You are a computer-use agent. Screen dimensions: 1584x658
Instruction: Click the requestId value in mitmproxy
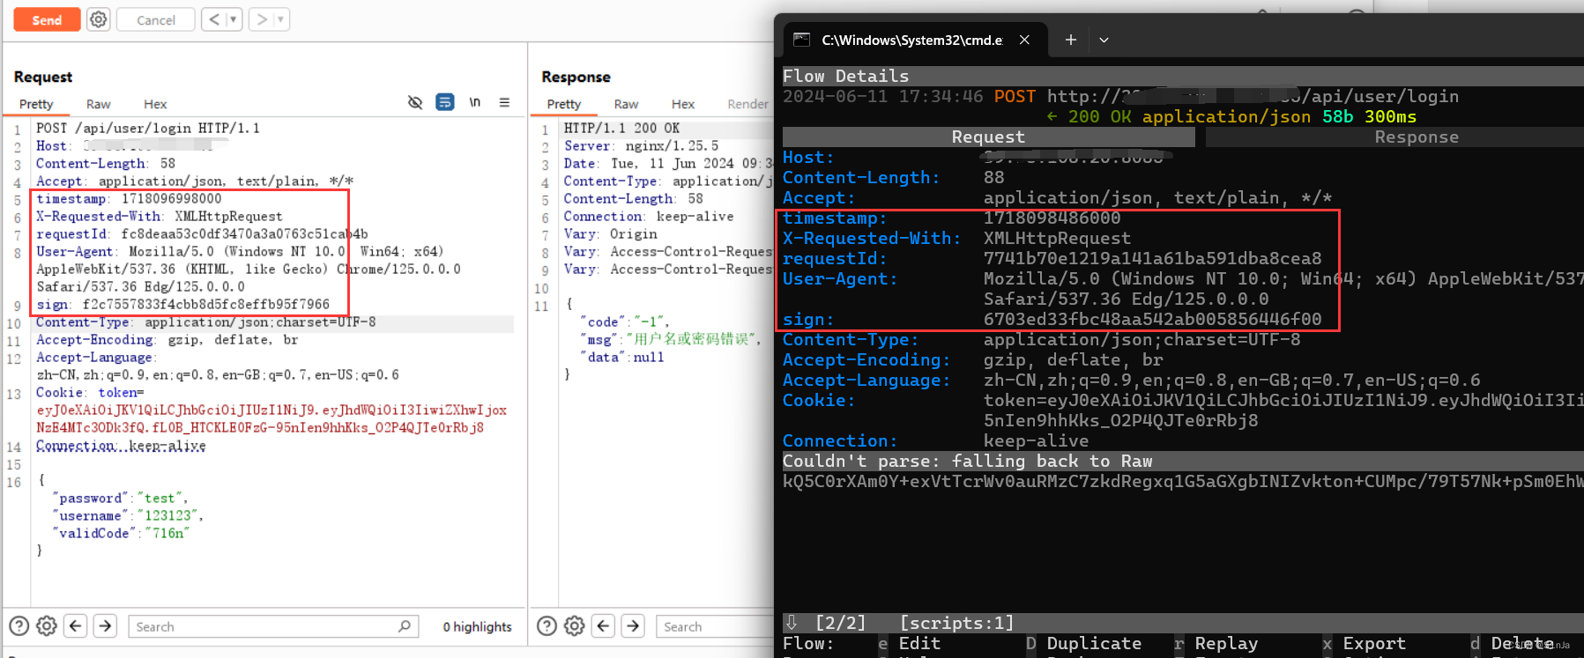pos(1152,258)
